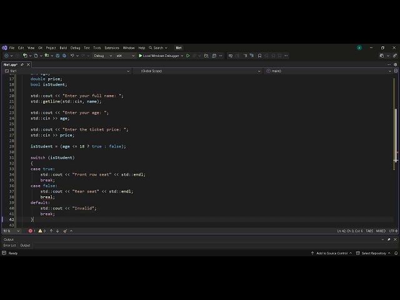This screenshot has width=400, height=300.
Task: Click the status bar message box icon
Action: [x=4, y=252]
